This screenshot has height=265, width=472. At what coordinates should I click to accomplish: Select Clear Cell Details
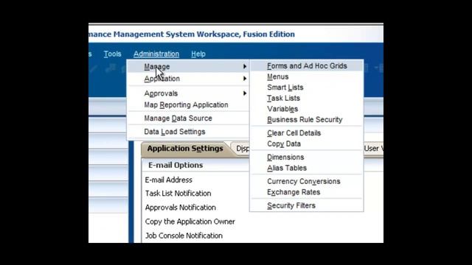pos(294,133)
